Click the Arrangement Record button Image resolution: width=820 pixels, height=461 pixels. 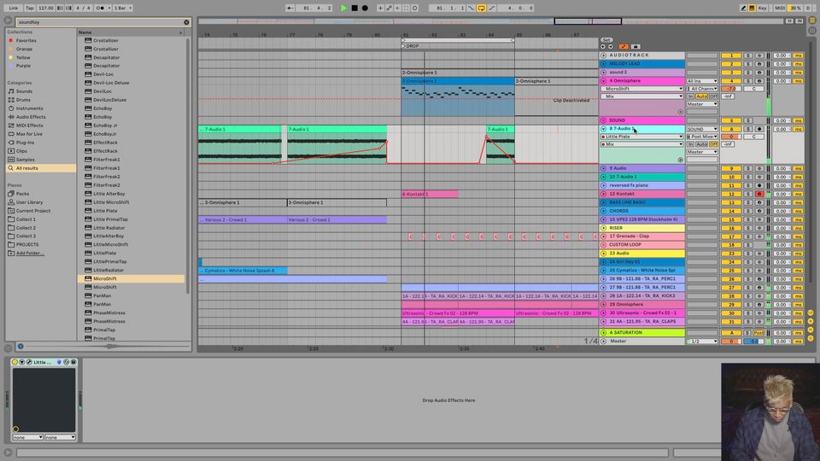365,8
